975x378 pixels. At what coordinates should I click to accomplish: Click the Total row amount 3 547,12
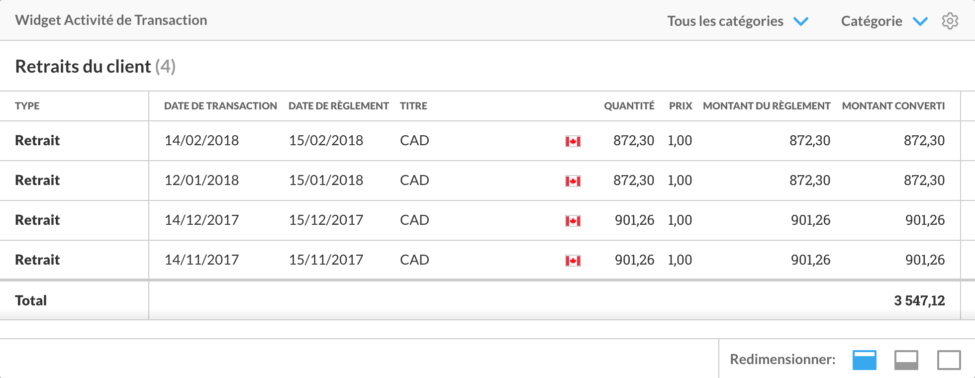(919, 300)
